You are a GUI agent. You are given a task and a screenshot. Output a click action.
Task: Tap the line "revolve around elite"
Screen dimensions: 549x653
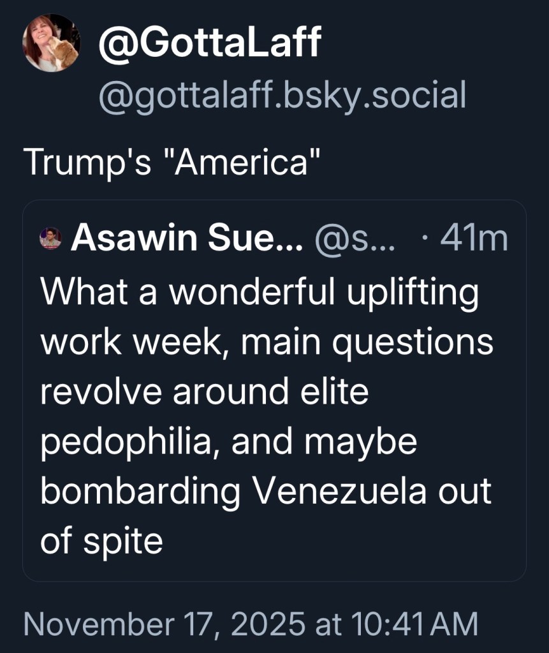204,392
